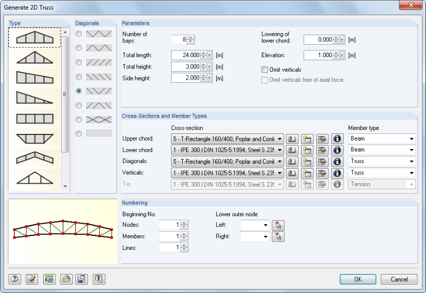Click the load saved settings folder icon
426x293 pixels.
(66, 279)
